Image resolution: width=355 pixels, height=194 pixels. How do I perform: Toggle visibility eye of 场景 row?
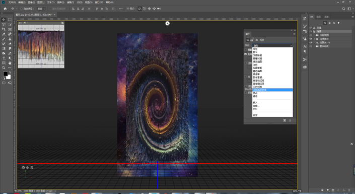pyautogui.click(x=311, y=32)
